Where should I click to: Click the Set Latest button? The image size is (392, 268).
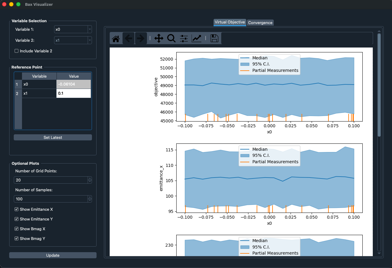point(53,137)
